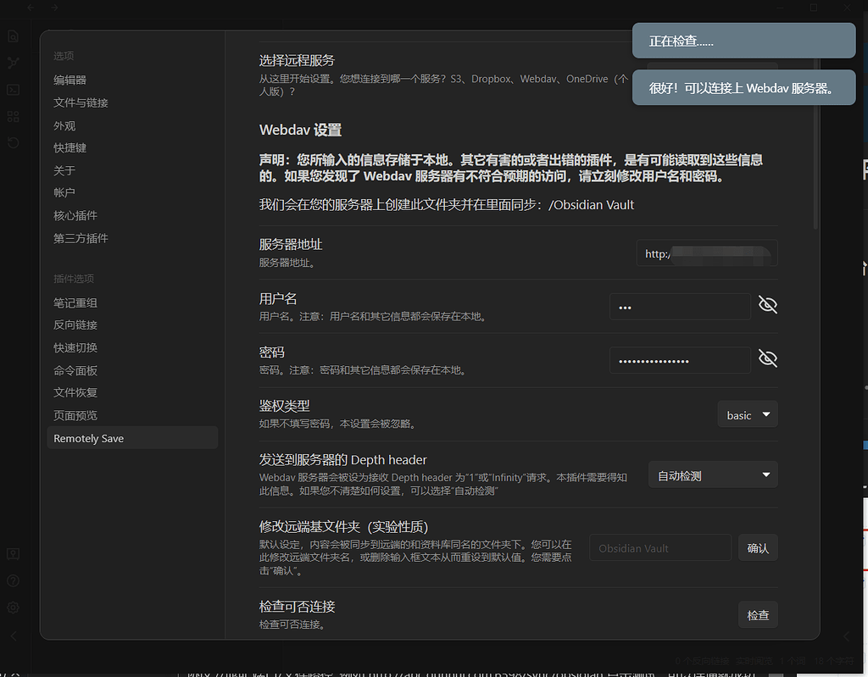Show the password using its eye toggle
868x677 pixels.
768,358
